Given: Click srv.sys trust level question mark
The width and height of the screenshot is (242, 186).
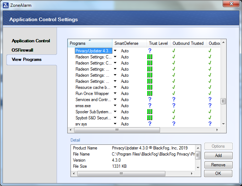Looking at the screenshot, I should (150, 124).
